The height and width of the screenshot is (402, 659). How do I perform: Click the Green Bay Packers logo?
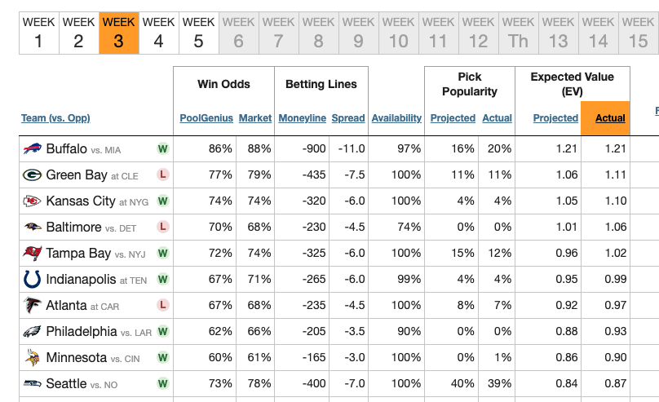click(x=33, y=175)
